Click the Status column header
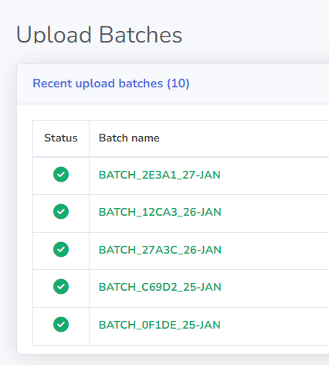This screenshot has width=329, height=365. [61, 138]
